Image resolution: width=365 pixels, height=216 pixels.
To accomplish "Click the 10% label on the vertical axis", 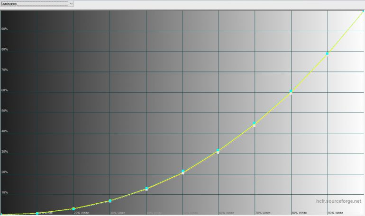I will (x=5, y=192).
